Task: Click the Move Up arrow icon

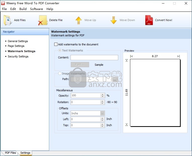Action: click(79, 20)
